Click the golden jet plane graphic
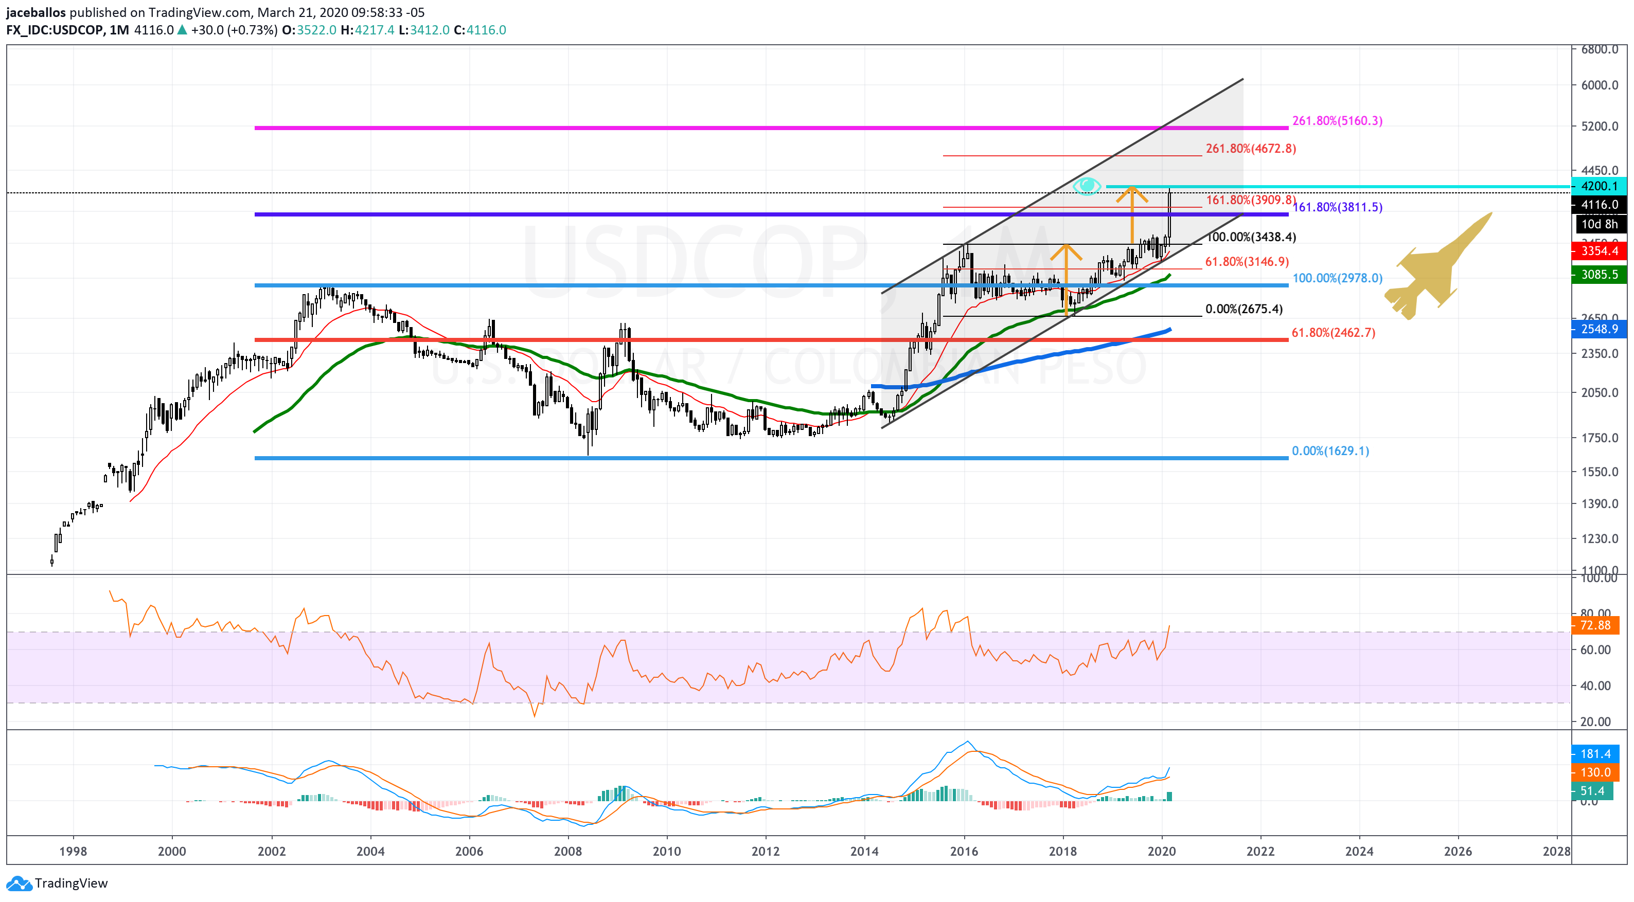This screenshot has height=902, width=1634. click(1438, 266)
